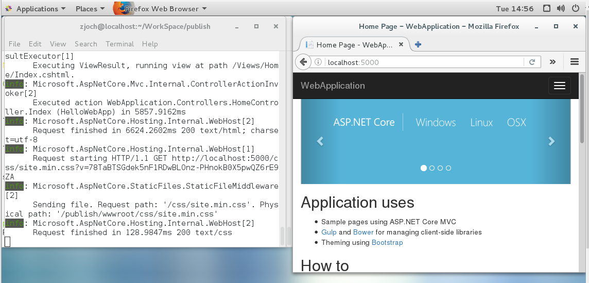Reload the localhost:5000 page
This screenshot has height=283, width=589.
pyautogui.click(x=532, y=62)
